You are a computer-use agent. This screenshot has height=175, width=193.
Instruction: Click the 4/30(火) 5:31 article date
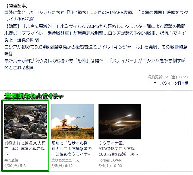coord(16,166)
